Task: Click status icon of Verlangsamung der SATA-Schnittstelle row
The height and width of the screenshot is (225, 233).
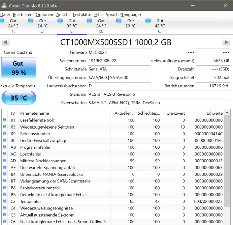Action: pyautogui.click(x=5, y=181)
